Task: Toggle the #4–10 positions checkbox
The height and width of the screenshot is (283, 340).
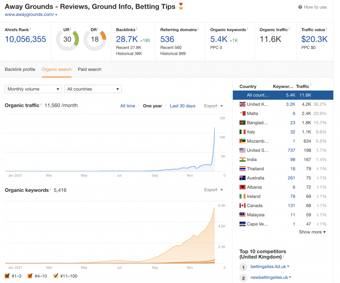Action: [x=30, y=276]
